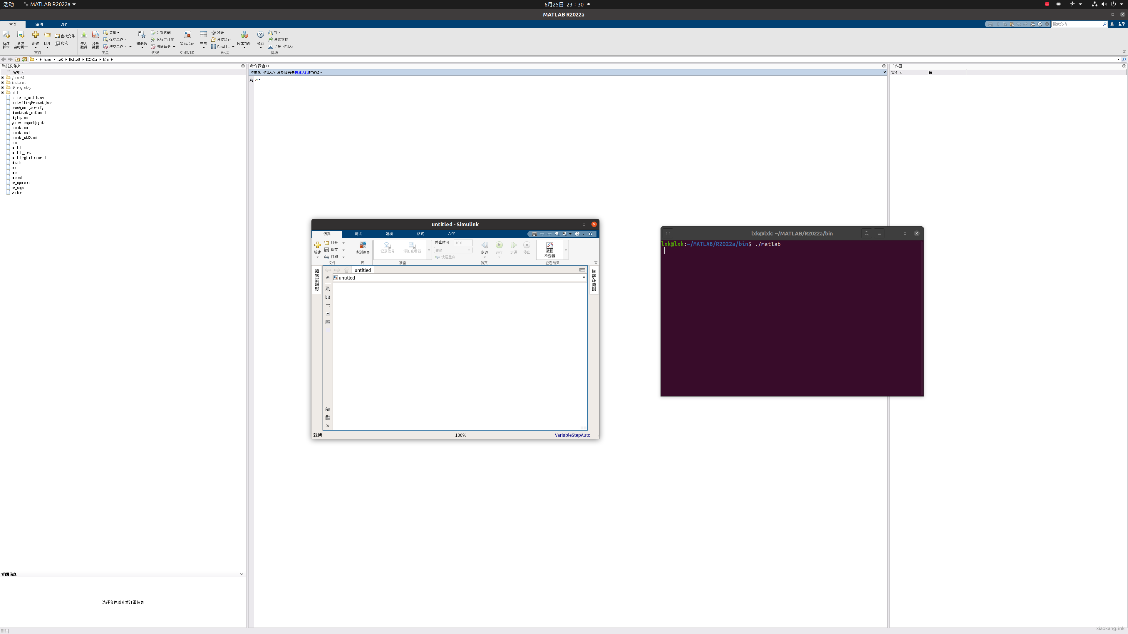Viewport: 1128px width, 634px height.
Task: Click VariableStepAuto solver link
Action: pos(572,435)
